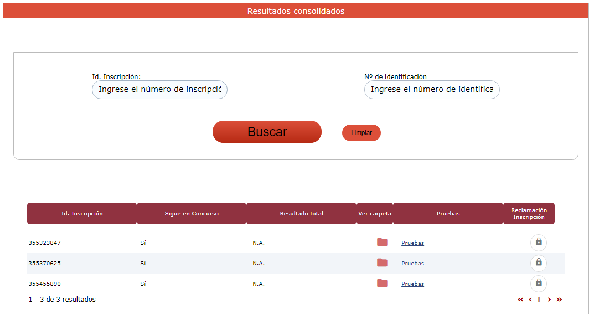The width and height of the screenshot is (594, 314).
Task: Focus the Id. Inscripción input field
Action: tap(159, 90)
